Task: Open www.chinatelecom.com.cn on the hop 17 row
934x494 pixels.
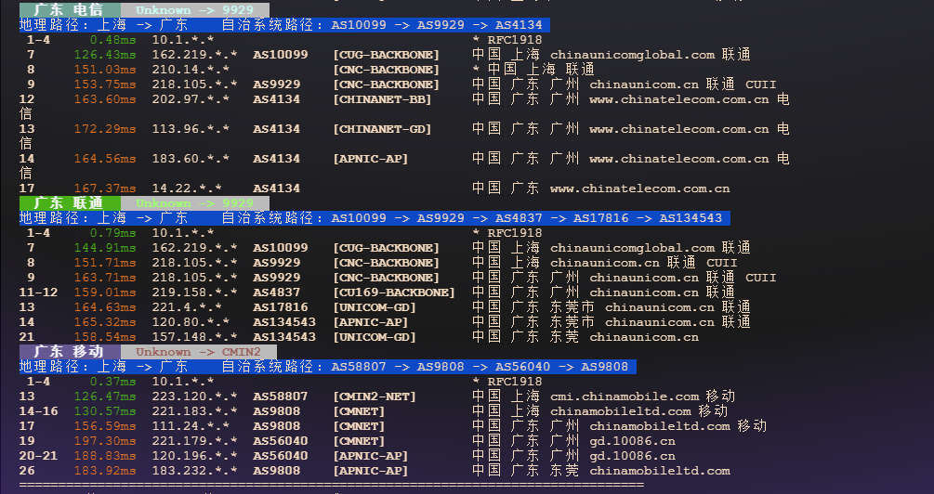Action: tap(639, 188)
